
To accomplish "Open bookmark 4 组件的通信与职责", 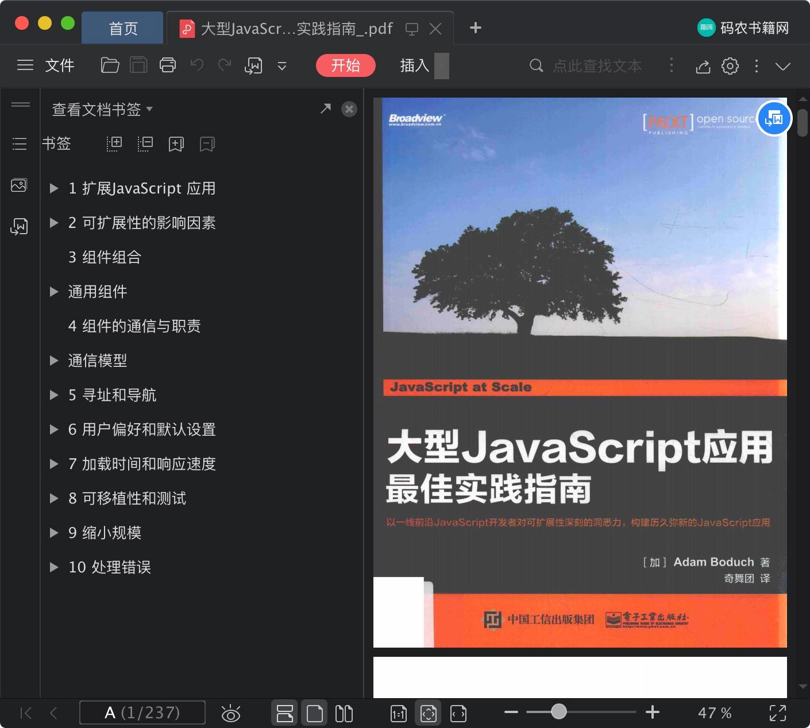I will tap(134, 326).
